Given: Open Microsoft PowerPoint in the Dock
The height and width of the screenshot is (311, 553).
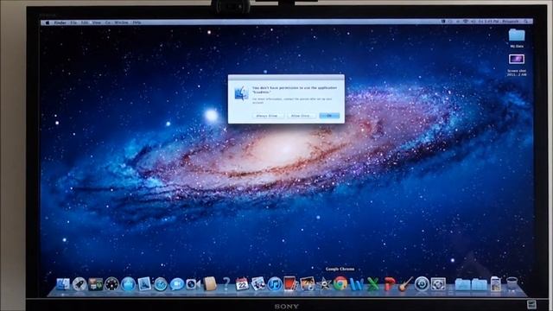Looking at the screenshot, I should pyautogui.click(x=390, y=284).
